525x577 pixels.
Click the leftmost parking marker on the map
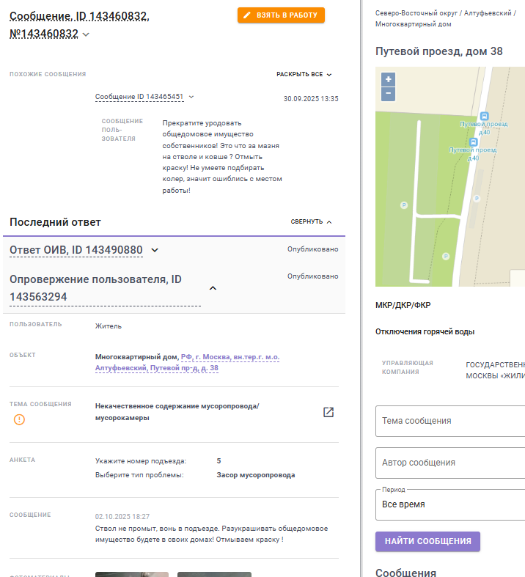click(x=404, y=205)
